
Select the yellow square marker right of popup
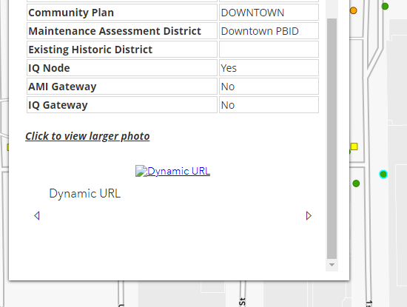(354, 146)
